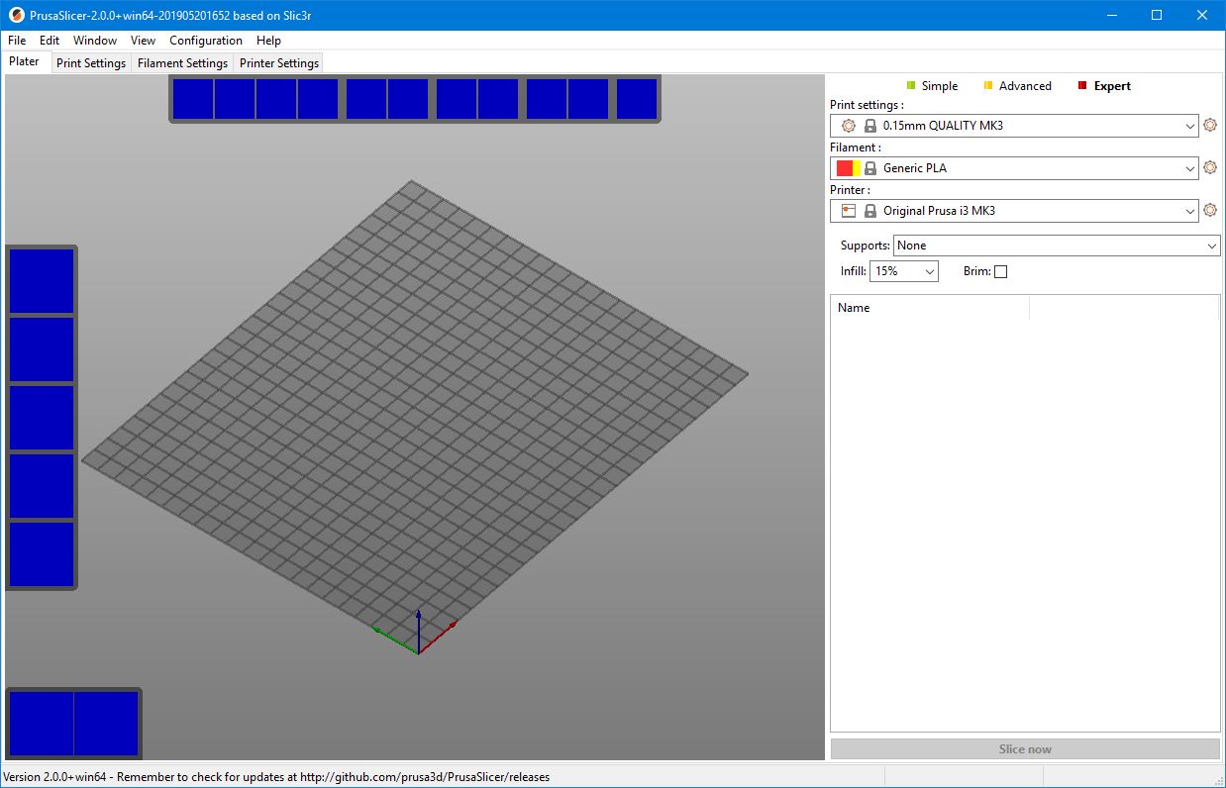1226x788 pixels.
Task: Close the PrusaSlicer window
Action: pyautogui.click(x=1202, y=15)
